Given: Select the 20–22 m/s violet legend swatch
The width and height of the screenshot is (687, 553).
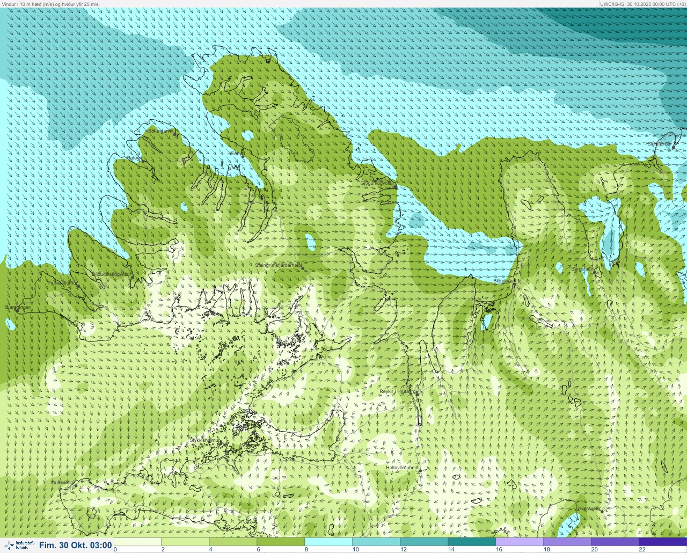Looking at the screenshot, I should (x=615, y=542).
